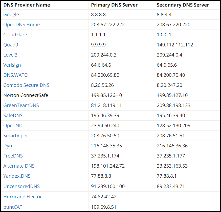The image size is (221, 212).
Task: Select Google secondary address 8.8.4.4
Action: tap(164, 15)
